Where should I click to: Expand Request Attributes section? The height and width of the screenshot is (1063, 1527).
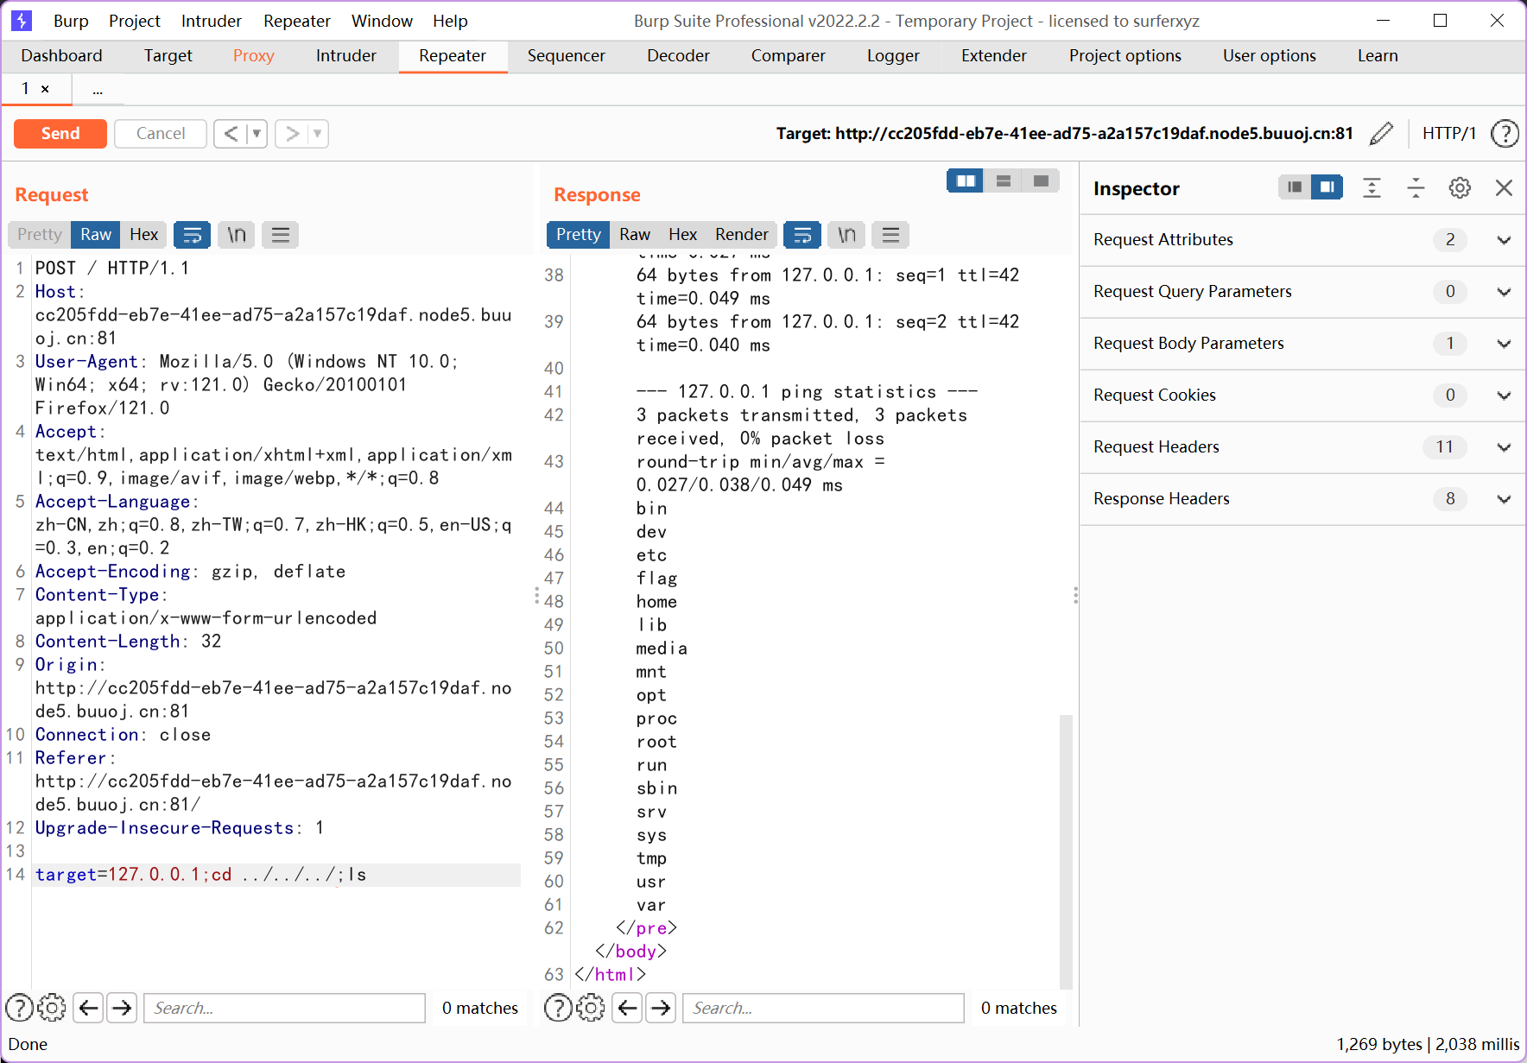pyautogui.click(x=1302, y=240)
